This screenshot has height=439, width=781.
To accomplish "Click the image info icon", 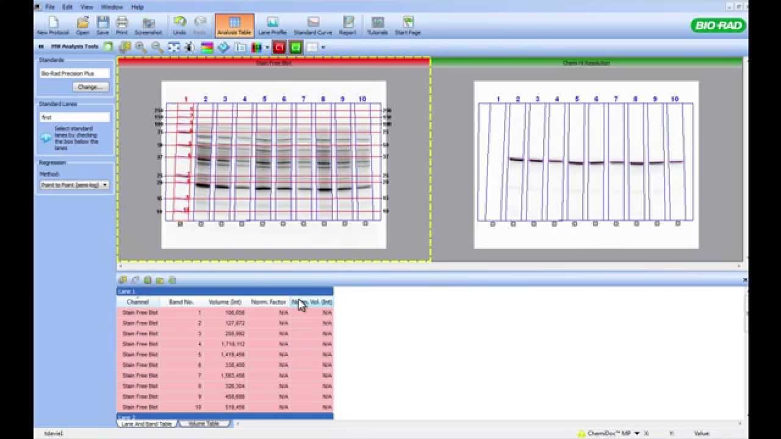I will 241,47.
